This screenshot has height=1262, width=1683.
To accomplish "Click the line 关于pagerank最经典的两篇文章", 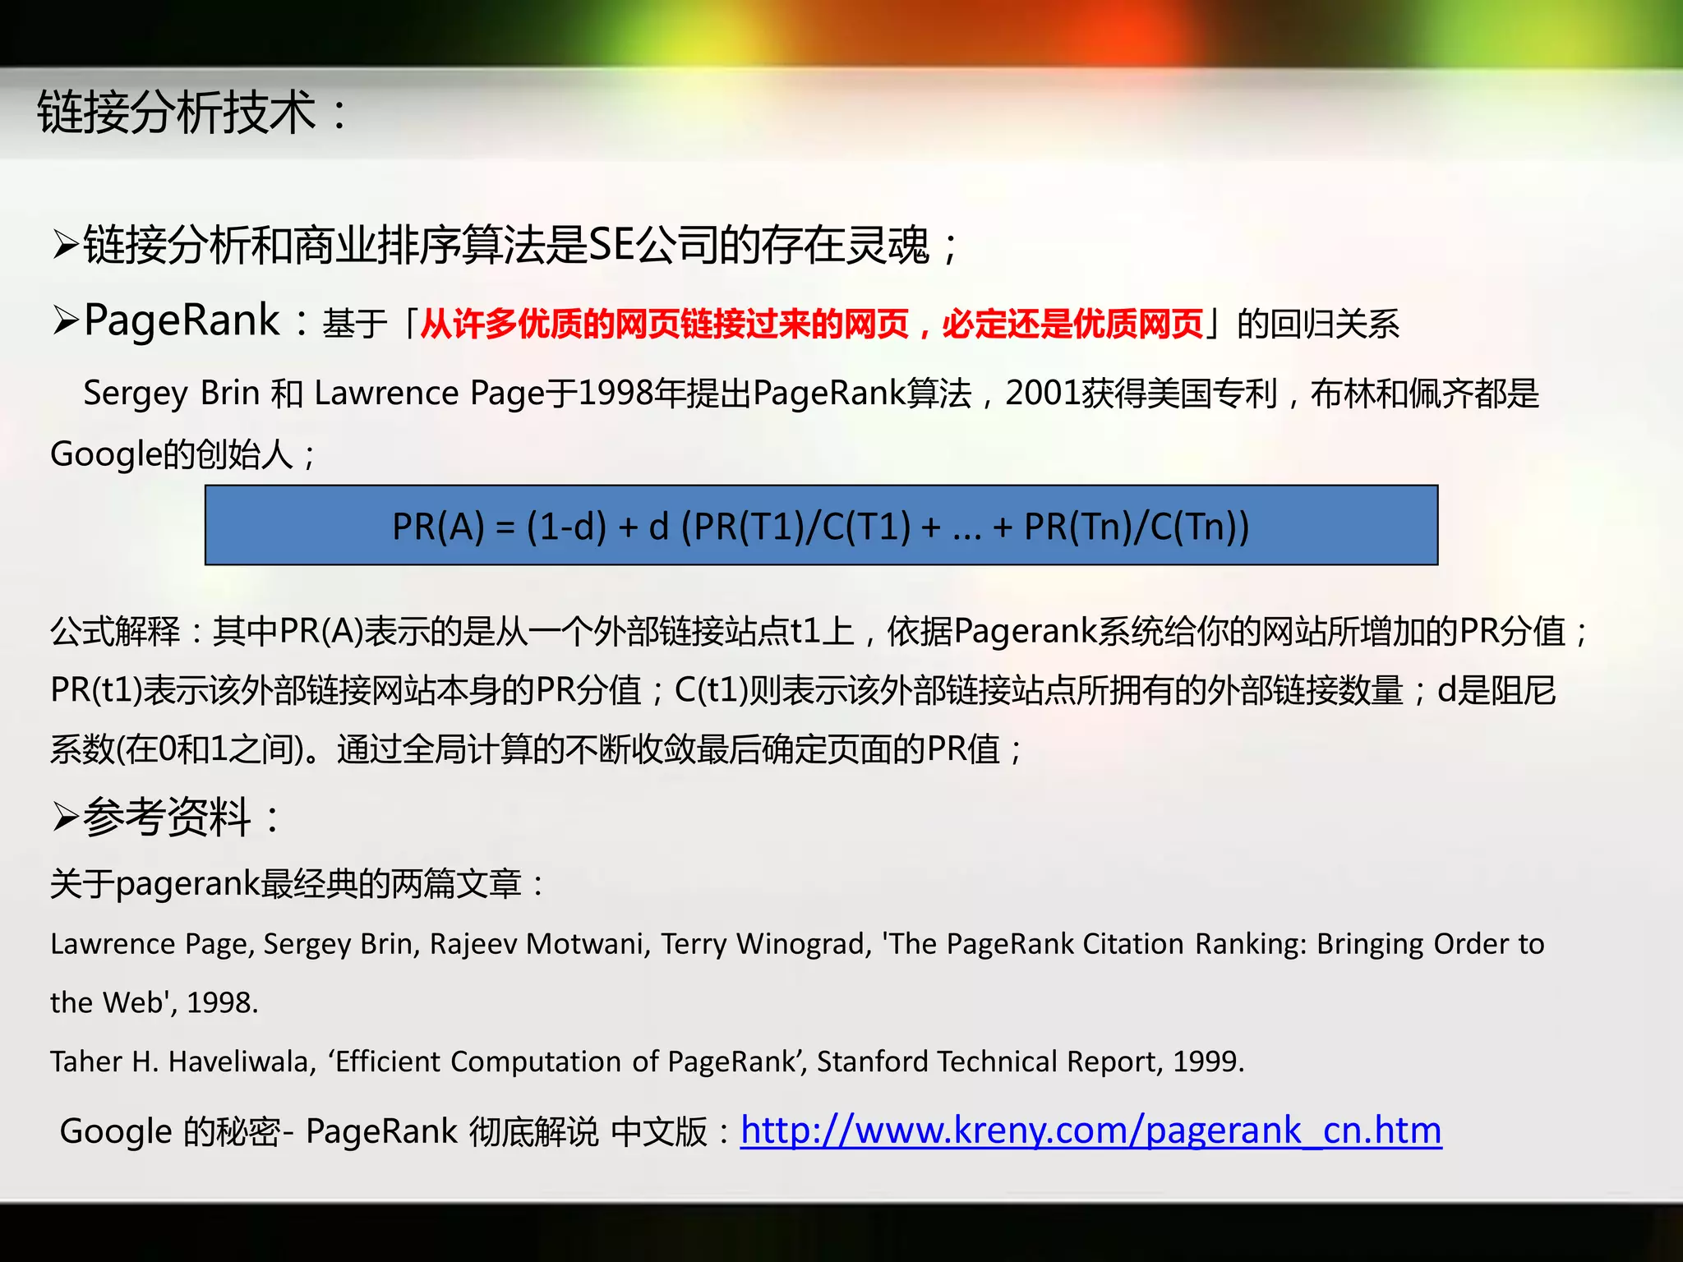I will [x=297, y=884].
